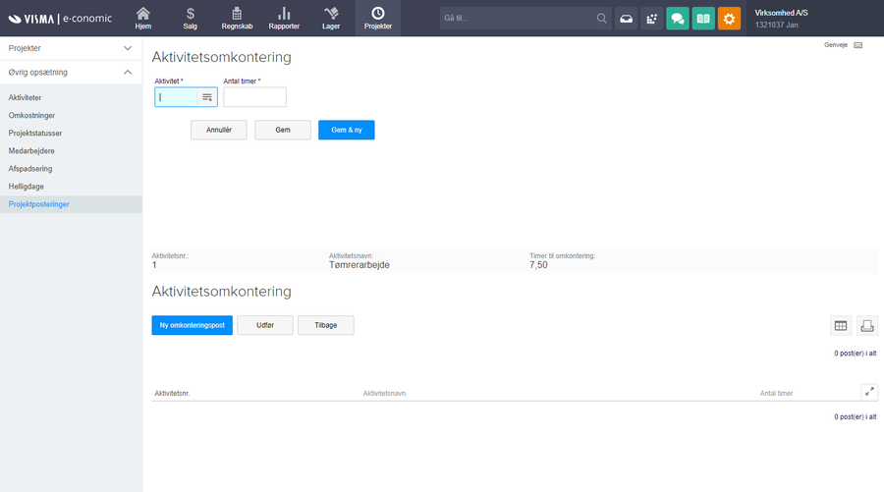Click the print icon above the table
The image size is (884, 492).
[867, 325]
